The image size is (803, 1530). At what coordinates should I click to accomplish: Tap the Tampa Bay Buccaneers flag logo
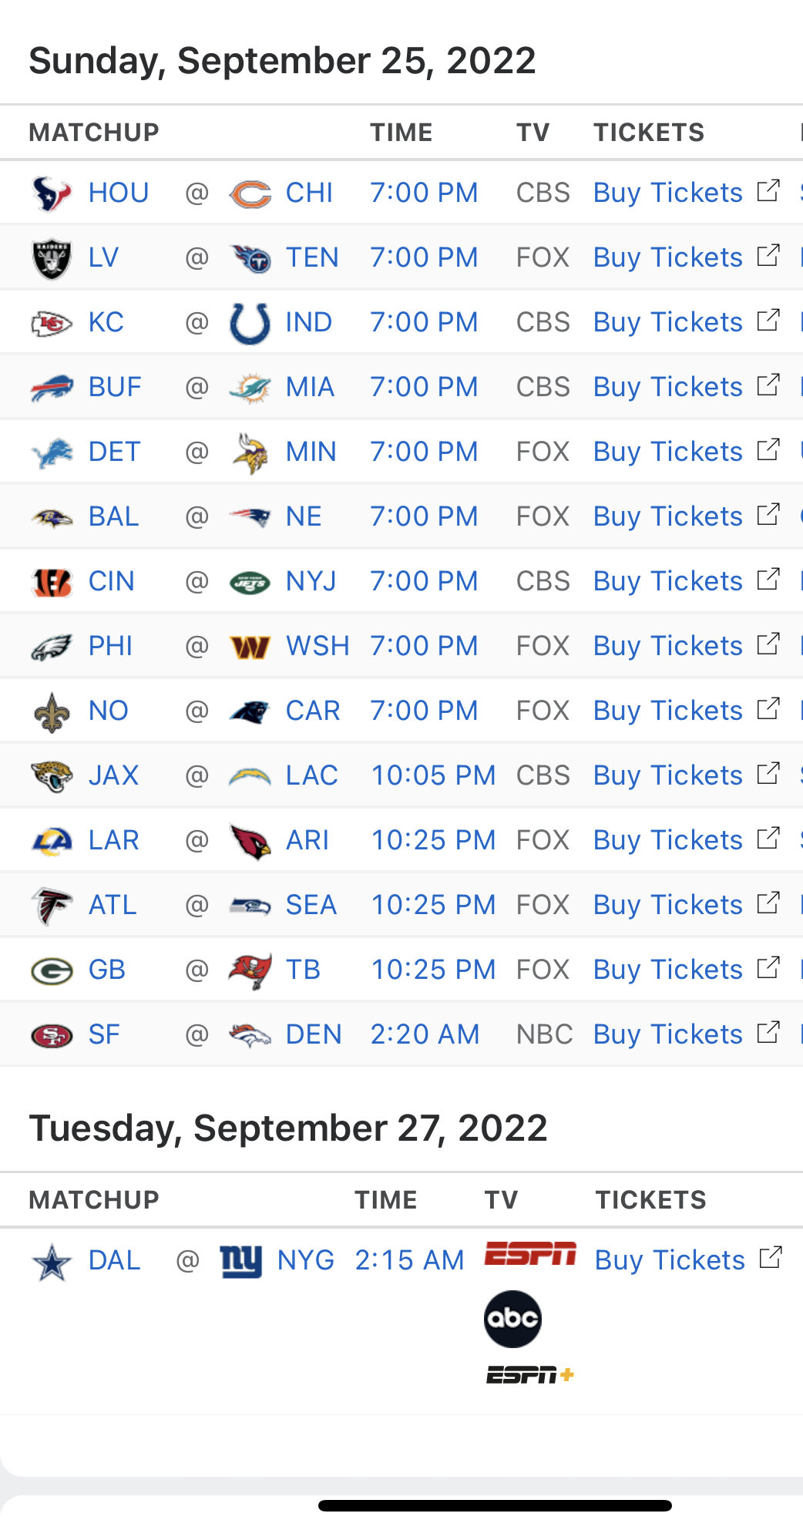coord(250,970)
